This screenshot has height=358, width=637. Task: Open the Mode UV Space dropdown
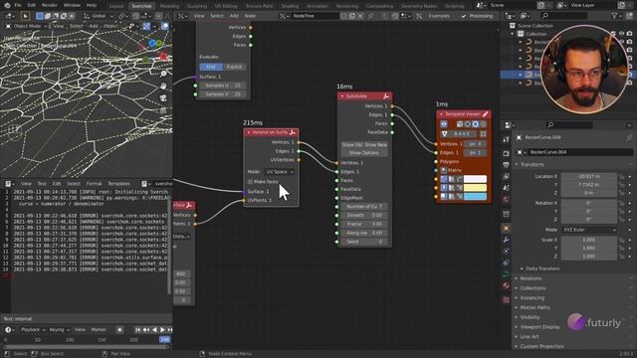click(x=280, y=172)
